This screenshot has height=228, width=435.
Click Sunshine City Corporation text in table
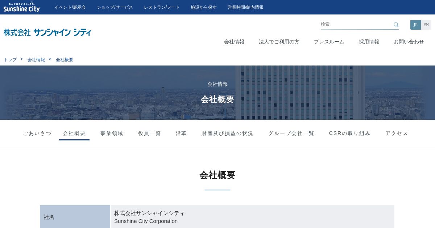[x=146, y=221]
